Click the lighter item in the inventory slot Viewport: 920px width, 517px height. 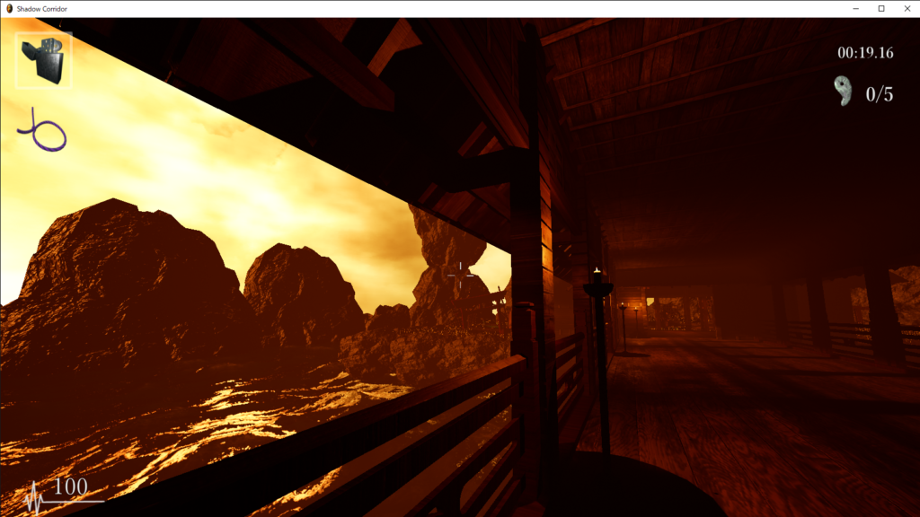pyautogui.click(x=43, y=60)
